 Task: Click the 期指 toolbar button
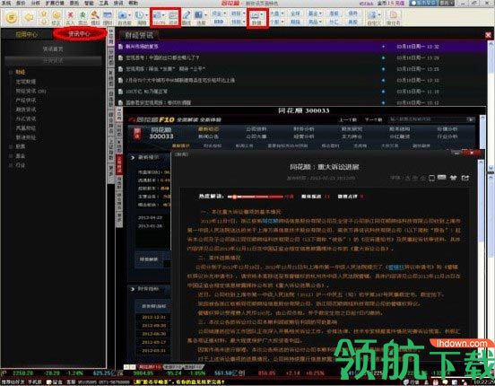tap(295, 22)
